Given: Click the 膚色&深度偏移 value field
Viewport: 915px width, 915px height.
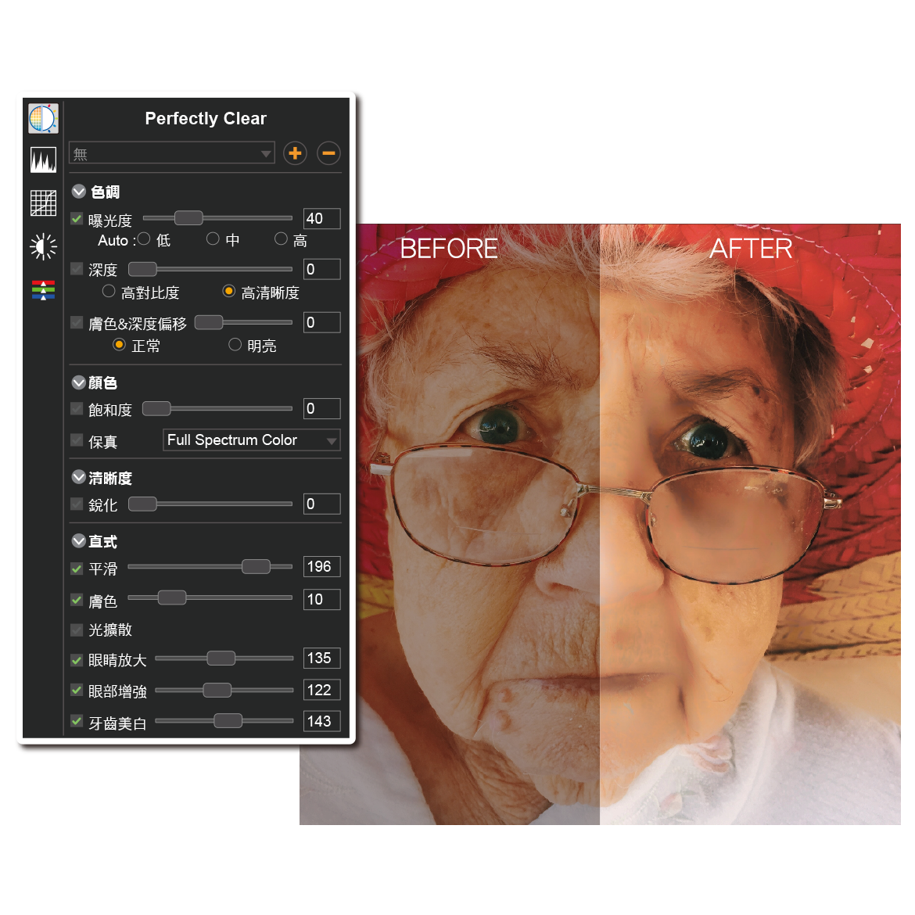Looking at the screenshot, I should tap(322, 323).
